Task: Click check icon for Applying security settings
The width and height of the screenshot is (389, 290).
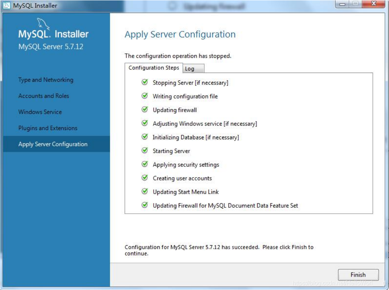Action: (x=145, y=164)
